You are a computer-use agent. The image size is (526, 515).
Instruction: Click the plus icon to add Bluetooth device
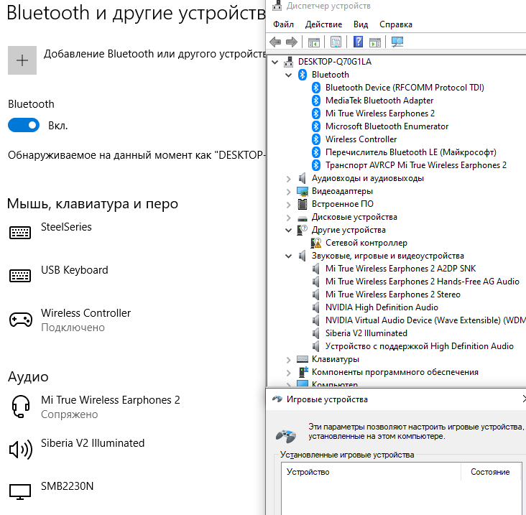[22, 60]
